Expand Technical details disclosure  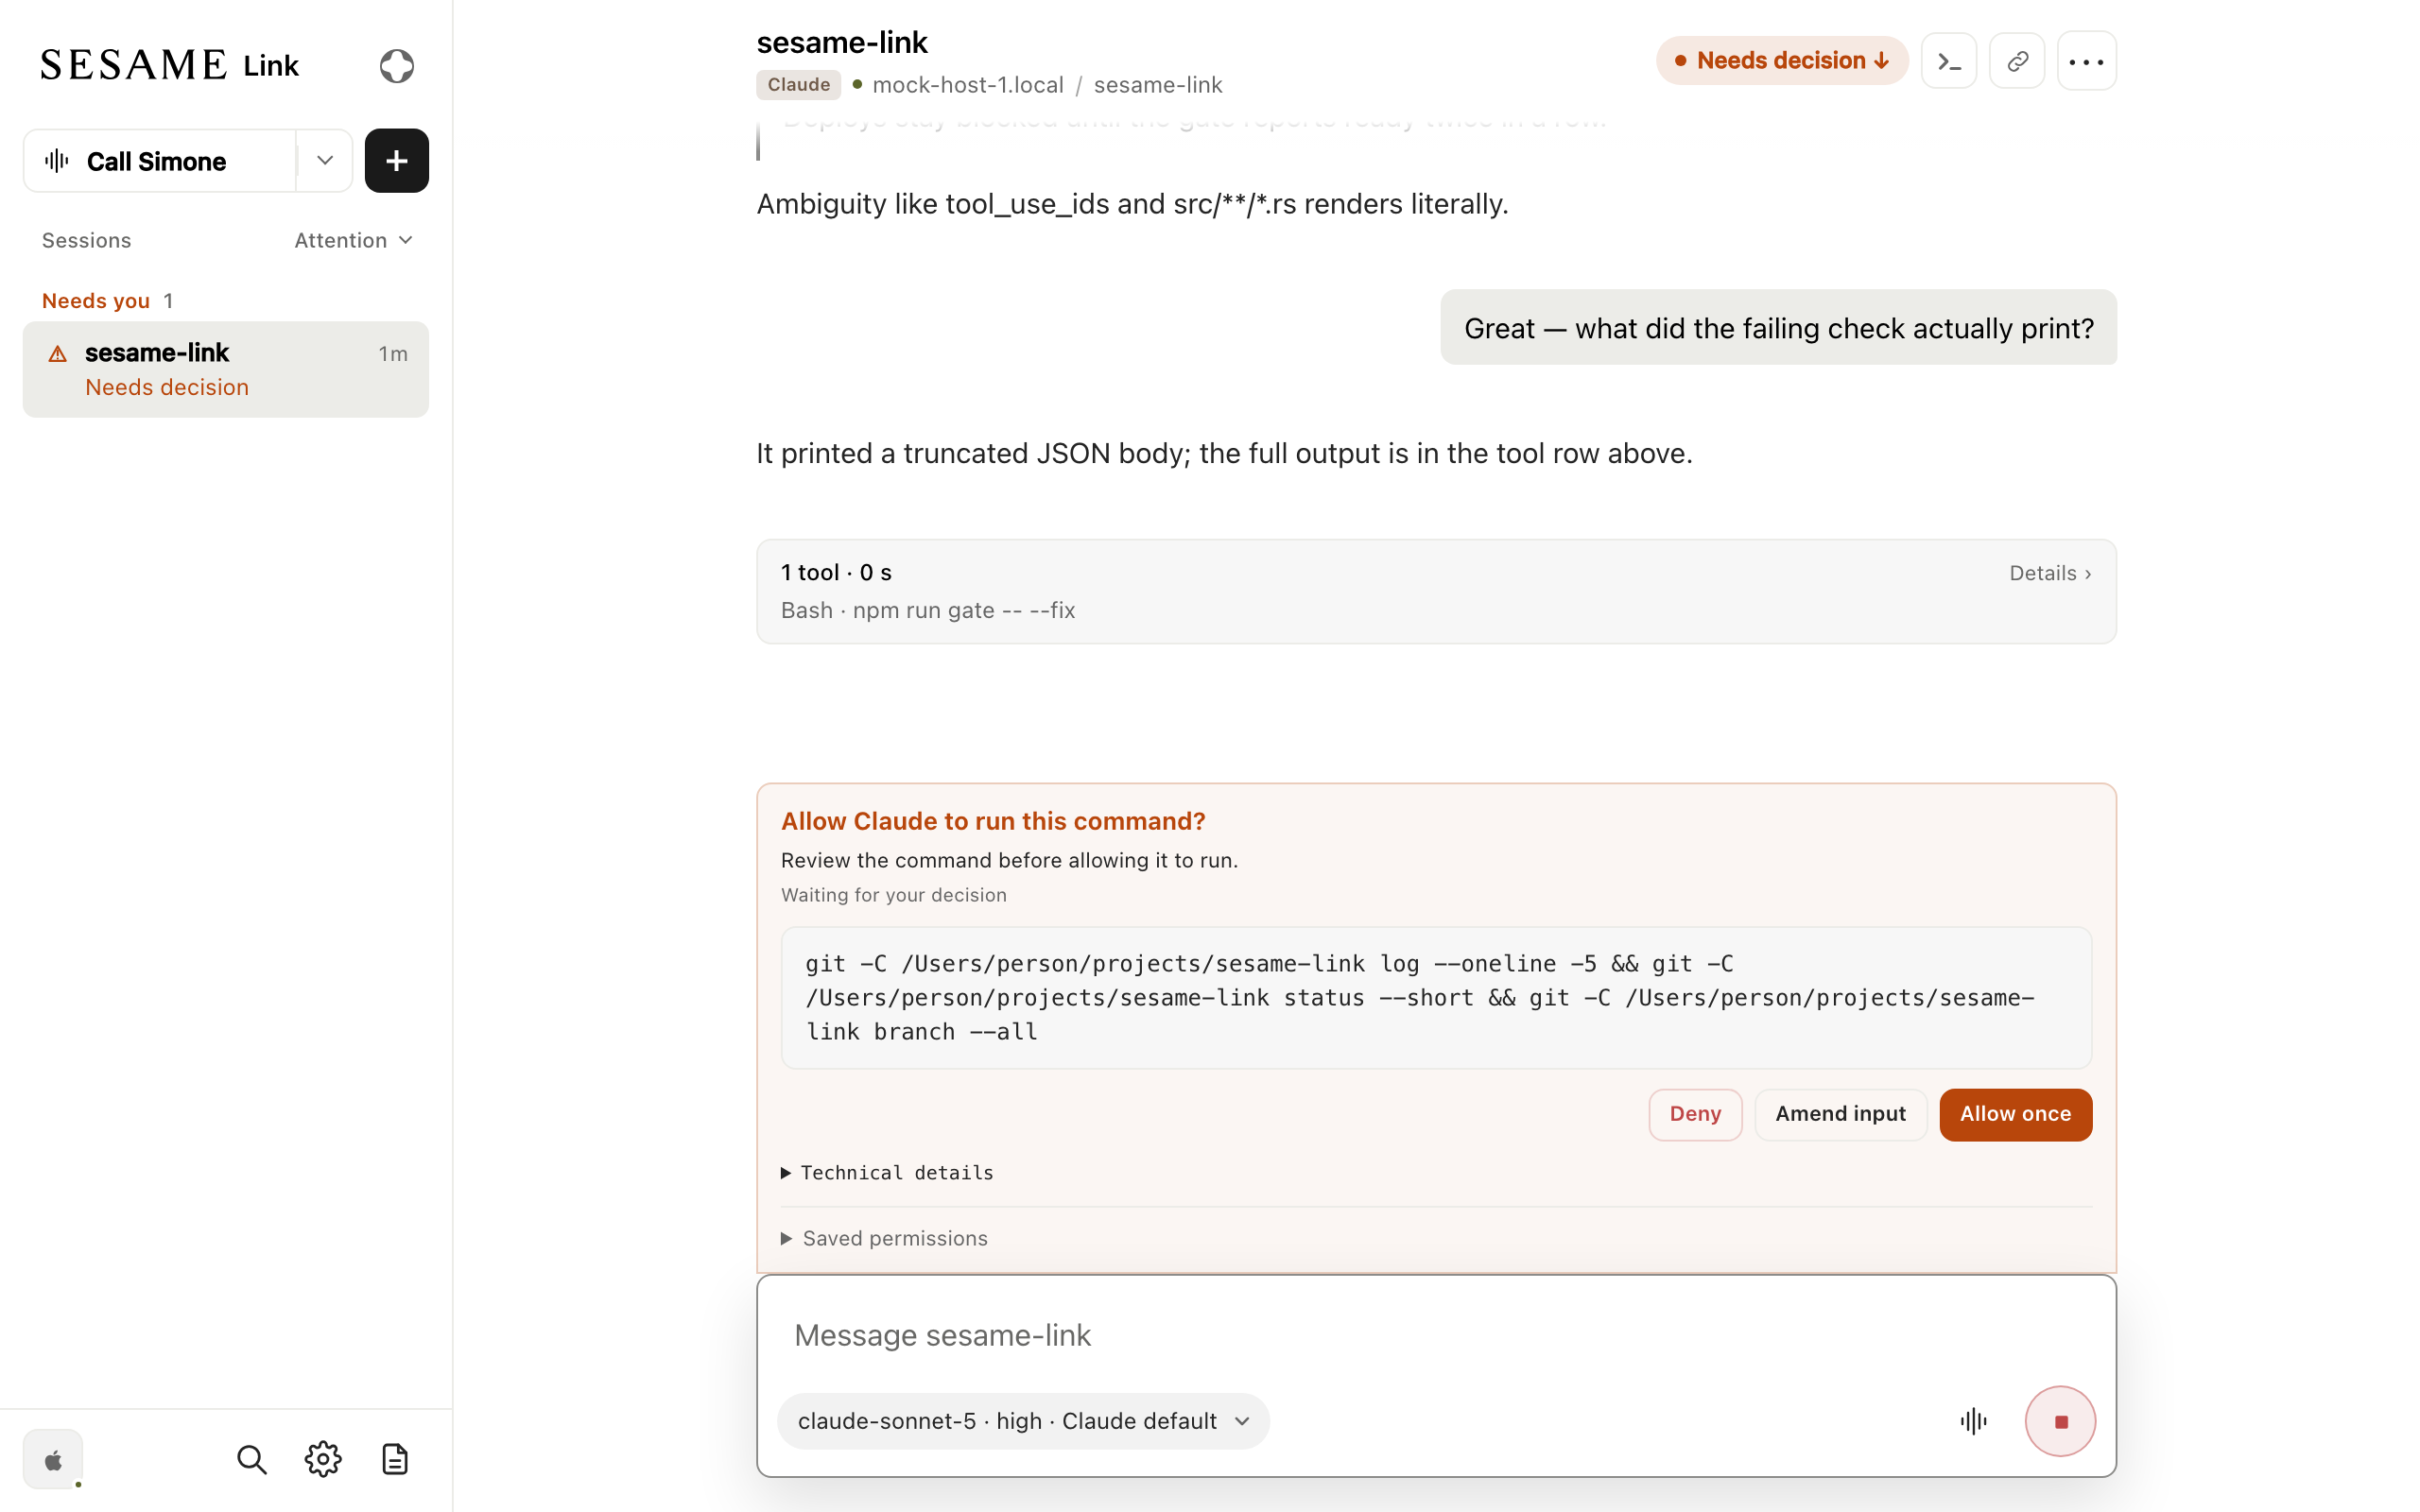pyautogui.click(x=888, y=1172)
